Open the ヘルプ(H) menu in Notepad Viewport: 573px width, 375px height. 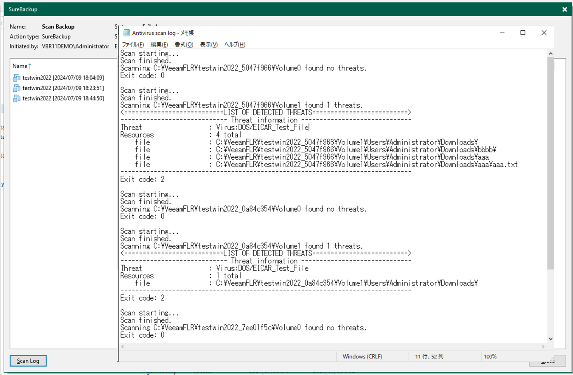[x=235, y=45]
